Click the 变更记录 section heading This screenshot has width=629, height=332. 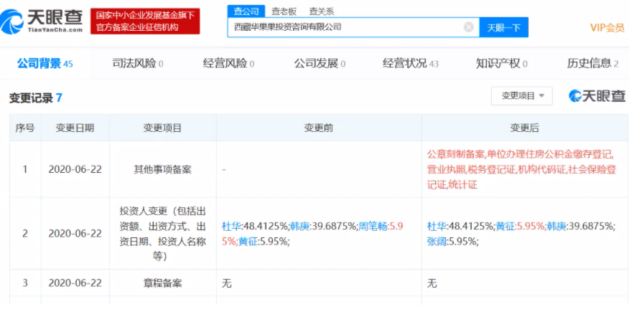click(35, 98)
